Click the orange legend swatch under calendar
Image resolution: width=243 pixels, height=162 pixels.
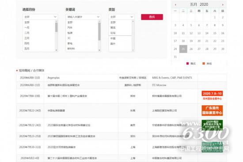[x=204, y=64]
